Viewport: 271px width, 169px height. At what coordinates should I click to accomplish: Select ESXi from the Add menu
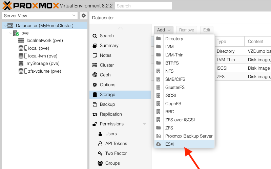(184, 144)
